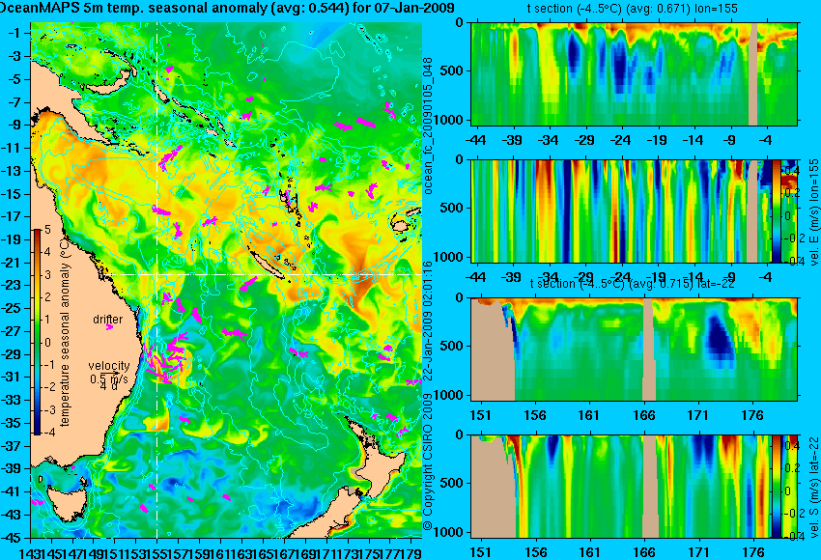Click the "t section (avg: 0.671) lon=155" title

632,9
